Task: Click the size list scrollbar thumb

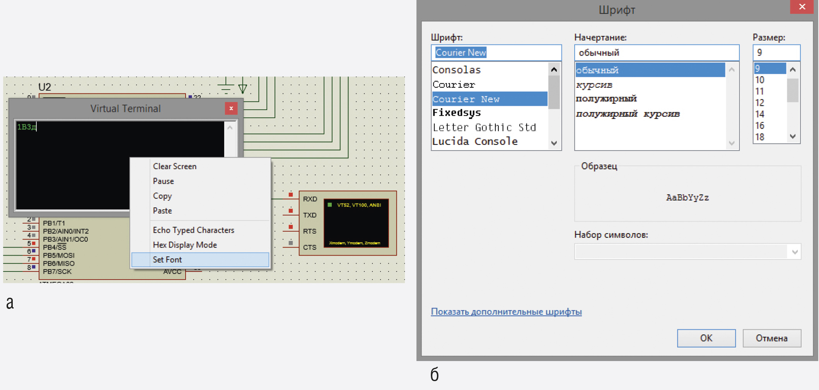Action: point(793,90)
